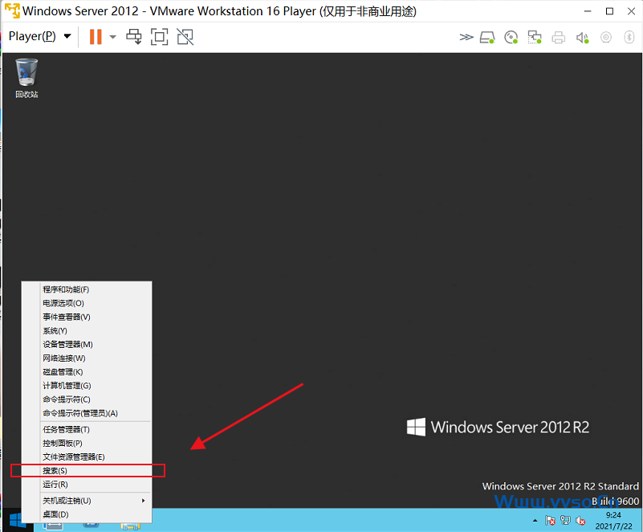Viewport: 643px width, 532px height.
Task: Select the 回收站 desktop icon
Action: click(x=26, y=78)
